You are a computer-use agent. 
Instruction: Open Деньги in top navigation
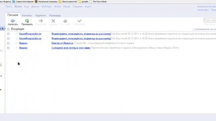pos(35,7)
